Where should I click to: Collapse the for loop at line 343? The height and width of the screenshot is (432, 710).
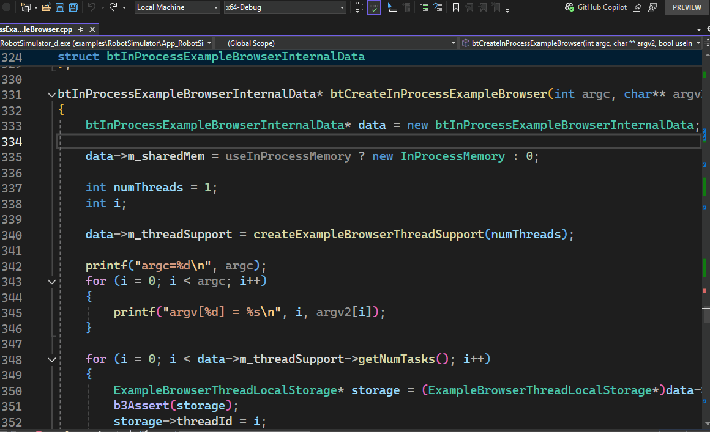[x=51, y=282]
